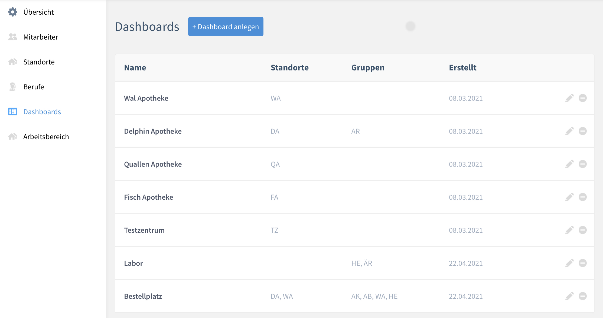
Task: Open the Übersicht menu item
Action: 38,12
